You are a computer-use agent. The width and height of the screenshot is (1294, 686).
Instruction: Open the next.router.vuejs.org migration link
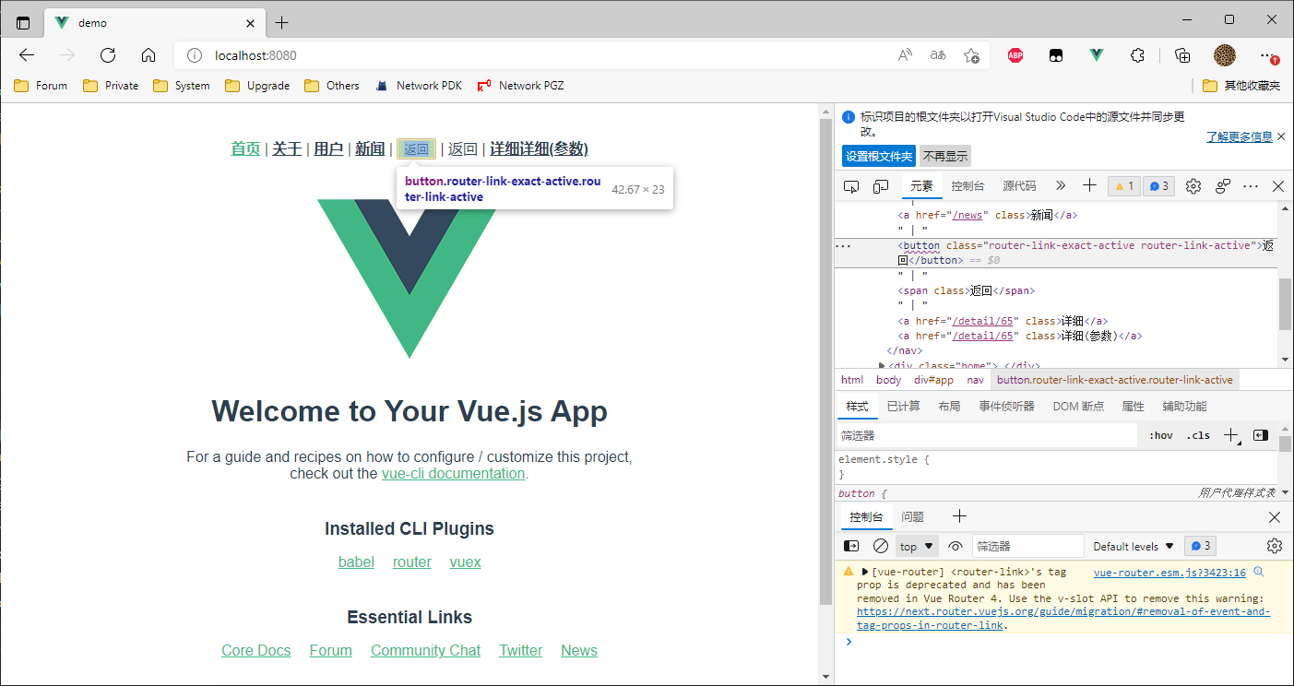point(1063,618)
